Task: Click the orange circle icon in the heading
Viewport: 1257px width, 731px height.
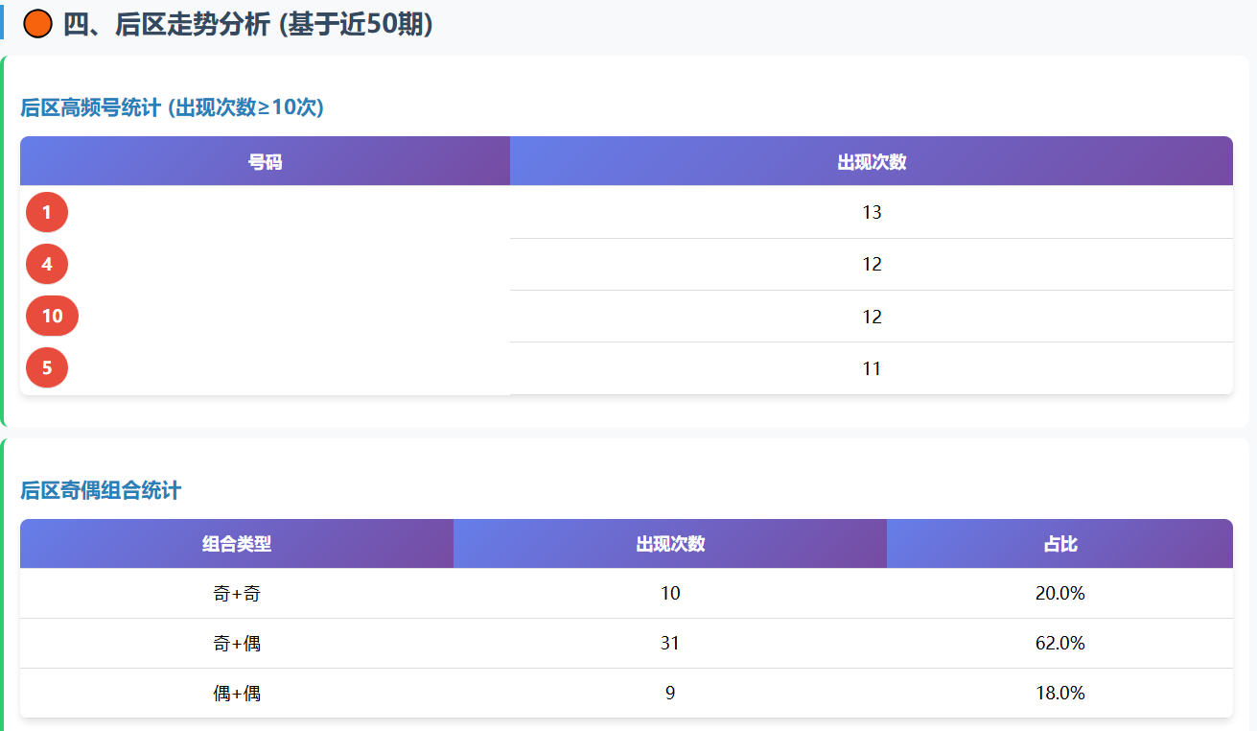Action: 37,24
